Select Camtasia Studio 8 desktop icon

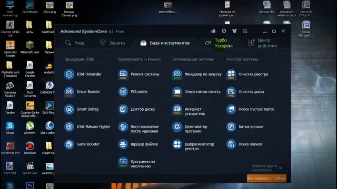[10, 89]
